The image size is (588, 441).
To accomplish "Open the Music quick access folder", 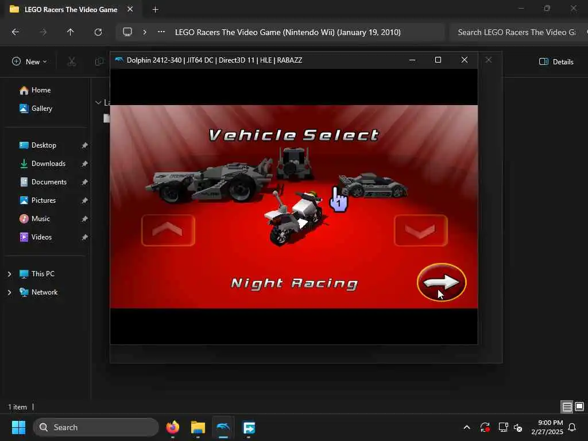I will tap(34, 219).
